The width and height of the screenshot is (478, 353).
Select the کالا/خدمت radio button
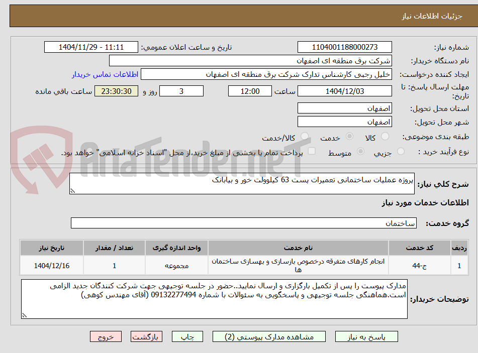305,137
